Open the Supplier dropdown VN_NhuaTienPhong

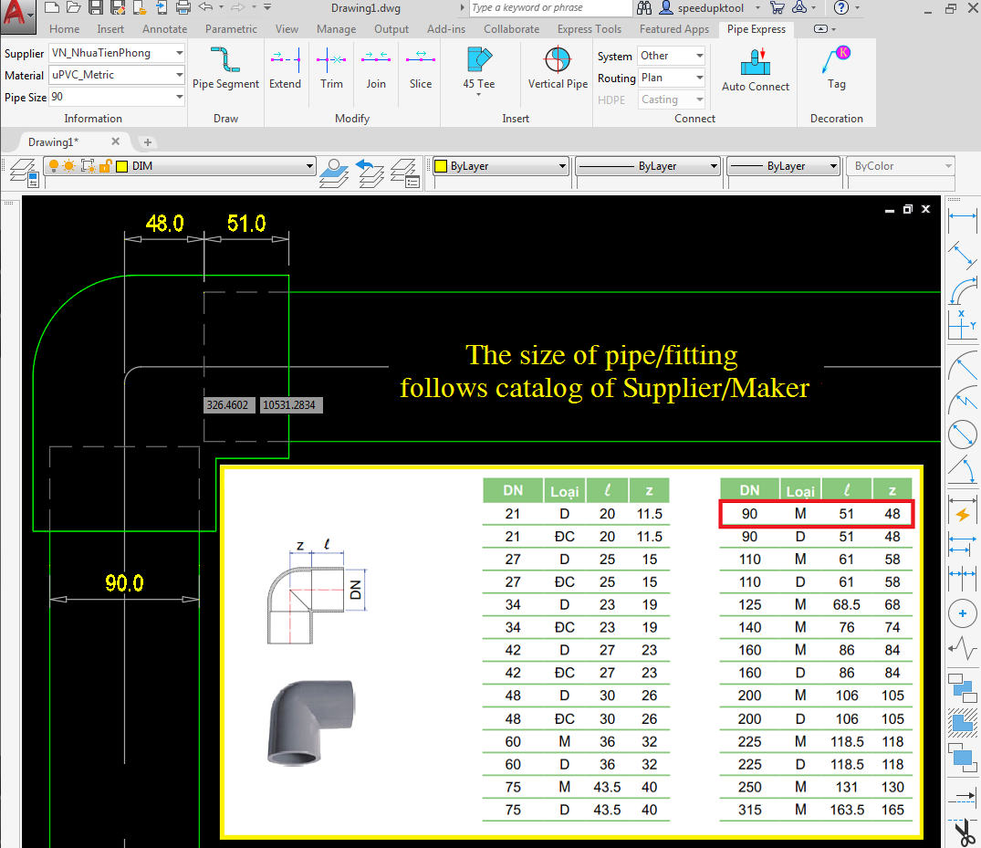tap(116, 53)
